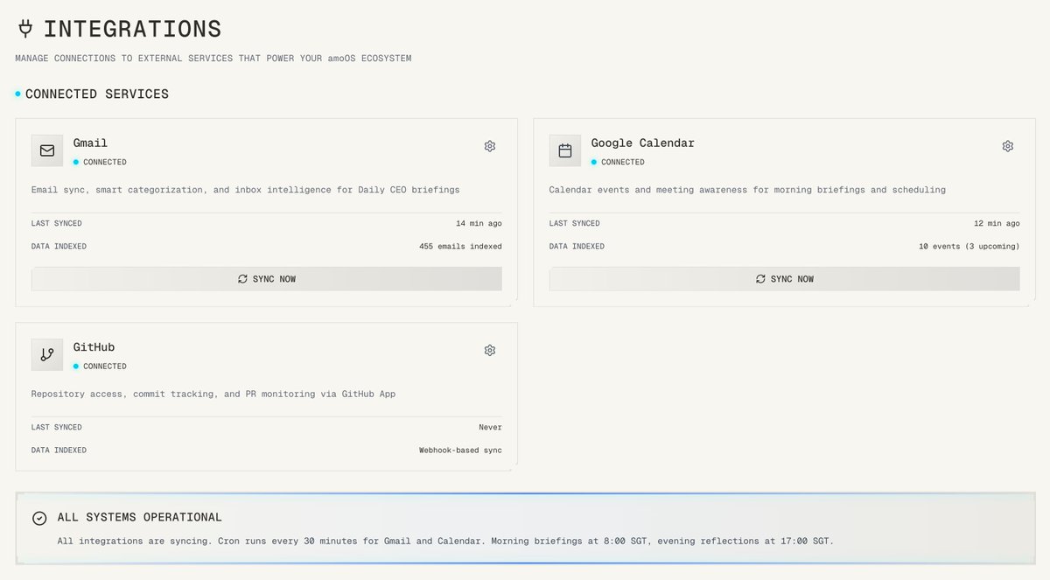
Task: Click the CONNECTED SERVICES bullet indicator
Action: [x=16, y=93]
